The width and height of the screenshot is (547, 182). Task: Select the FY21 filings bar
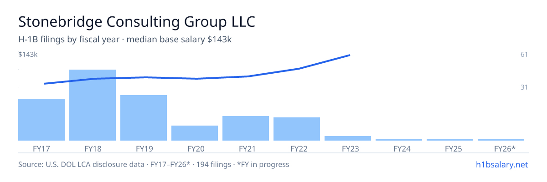coord(246,128)
